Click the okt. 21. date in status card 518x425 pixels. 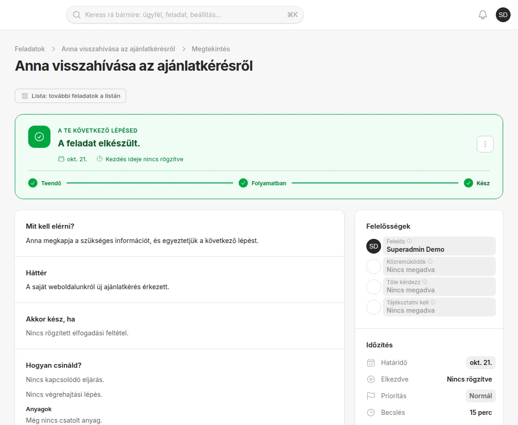pos(77,159)
